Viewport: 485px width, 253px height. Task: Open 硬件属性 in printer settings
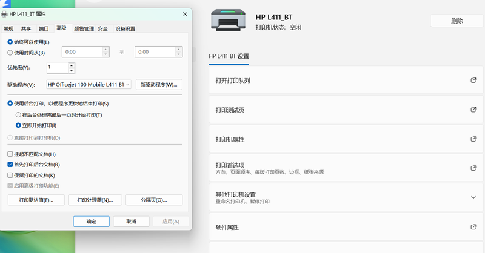point(346,227)
